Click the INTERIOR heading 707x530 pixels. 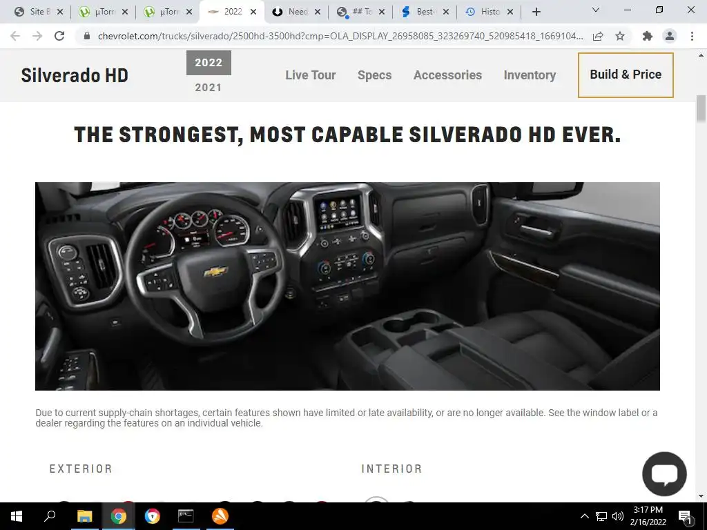(x=391, y=469)
